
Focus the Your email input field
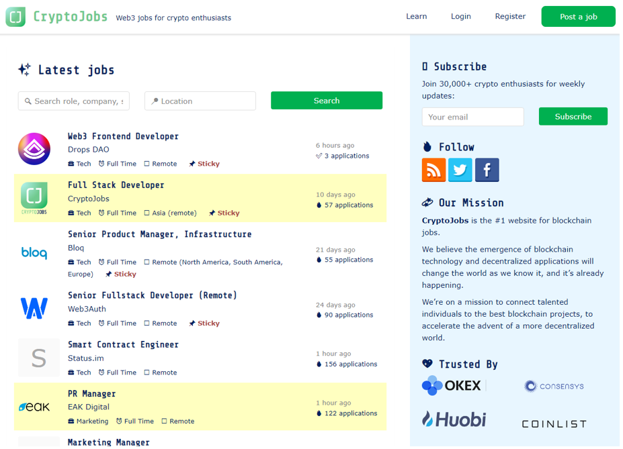tap(473, 117)
